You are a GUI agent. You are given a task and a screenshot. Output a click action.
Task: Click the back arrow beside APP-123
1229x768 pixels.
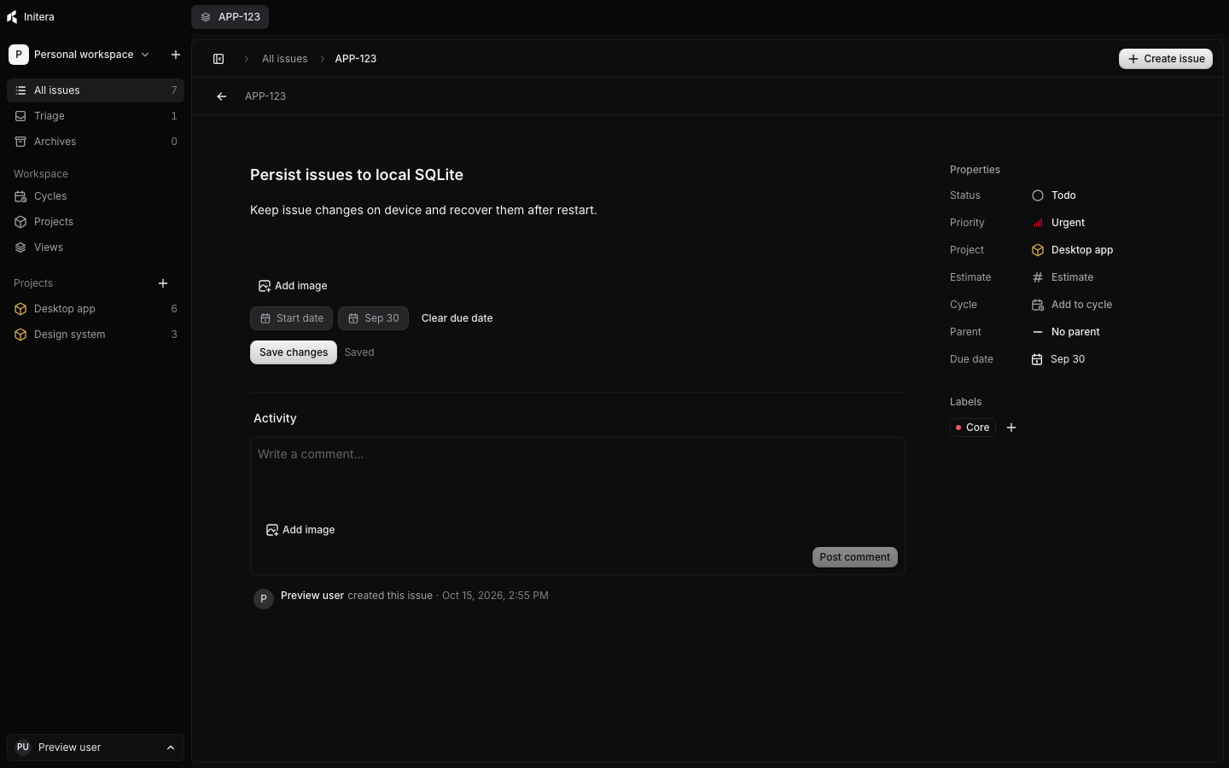pyautogui.click(x=222, y=96)
